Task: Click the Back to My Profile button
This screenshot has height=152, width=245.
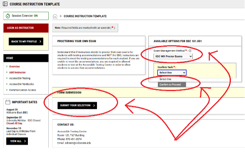Action: (x=26, y=42)
